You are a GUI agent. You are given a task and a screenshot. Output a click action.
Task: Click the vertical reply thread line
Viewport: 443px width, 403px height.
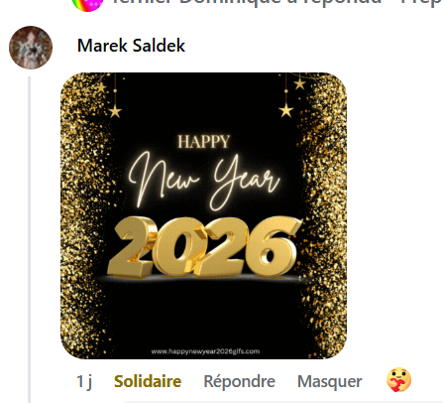(29, 239)
